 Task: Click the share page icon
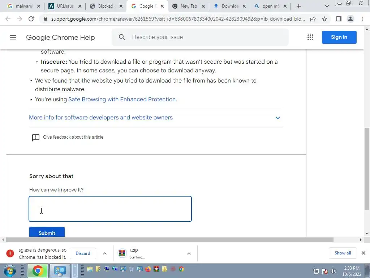coord(313,19)
